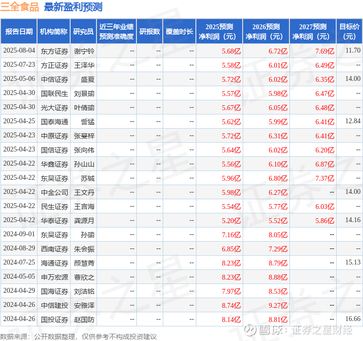This screenshot has height=341, width=363.
Task: Click the 9.27亿 2026 forecast value
Action: [278, 305]
